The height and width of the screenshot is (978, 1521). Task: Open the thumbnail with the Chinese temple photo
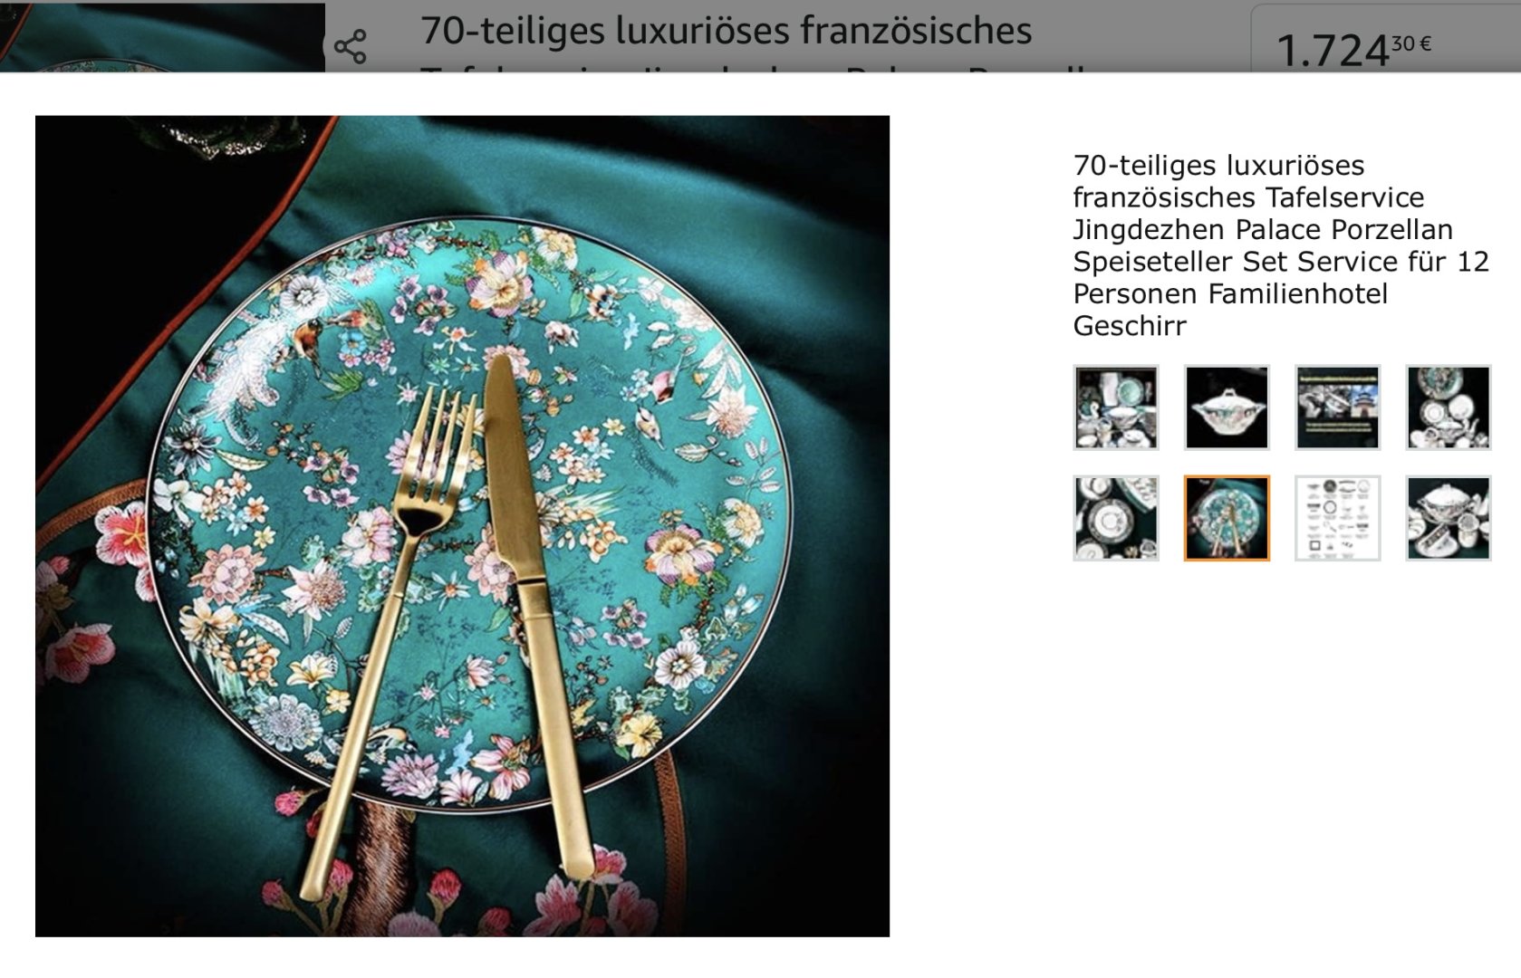coord(1337,407)
